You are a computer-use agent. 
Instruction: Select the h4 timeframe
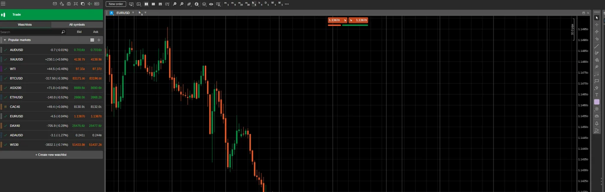(x=260, y=3)
